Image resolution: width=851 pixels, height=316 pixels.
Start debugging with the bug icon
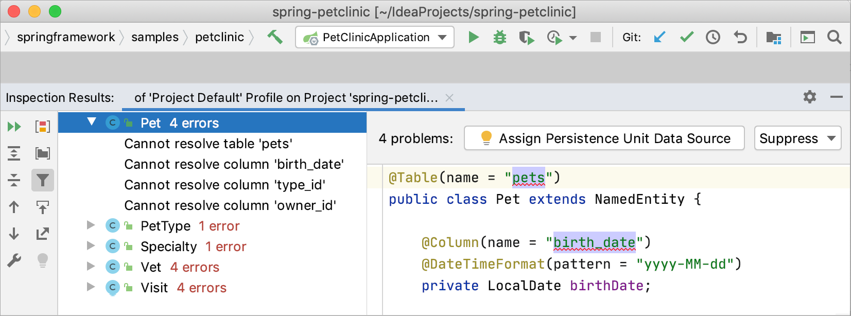pos(500,37)
